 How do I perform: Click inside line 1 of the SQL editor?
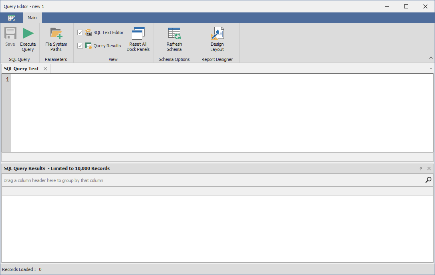pos(40,79)
